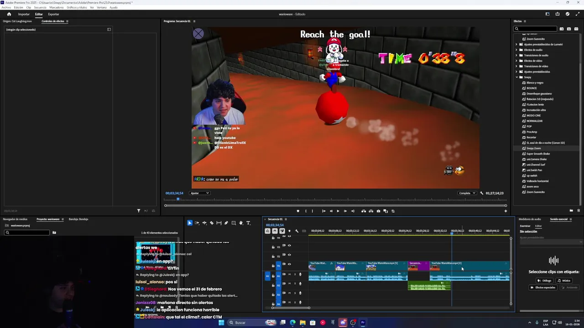The image size is (584, 328).
Task: Select the Selection tool arrow
Action: coord(190,223)
